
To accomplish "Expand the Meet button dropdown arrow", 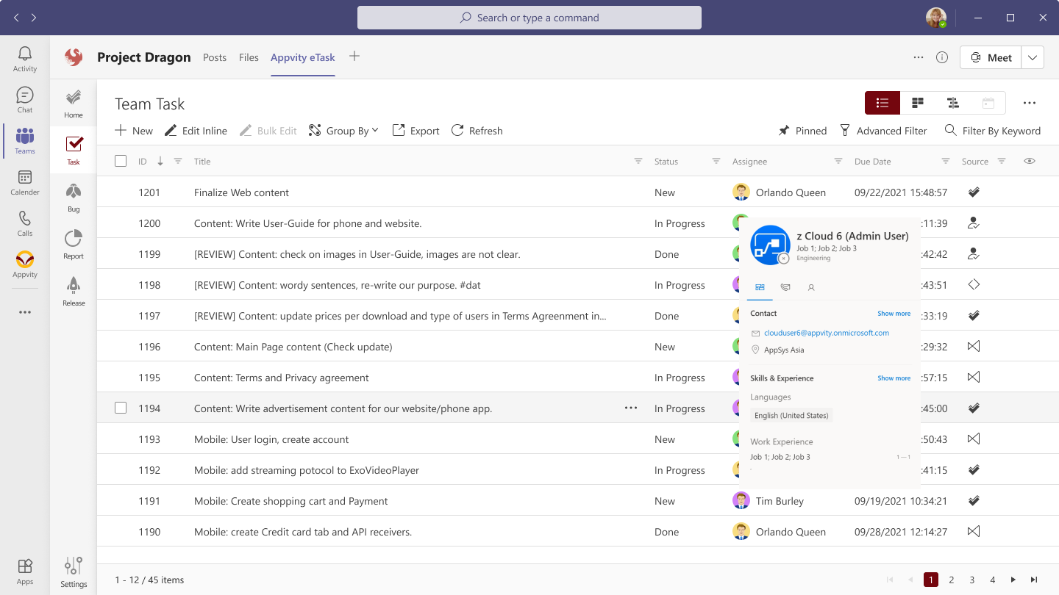I will (1033, 57).
